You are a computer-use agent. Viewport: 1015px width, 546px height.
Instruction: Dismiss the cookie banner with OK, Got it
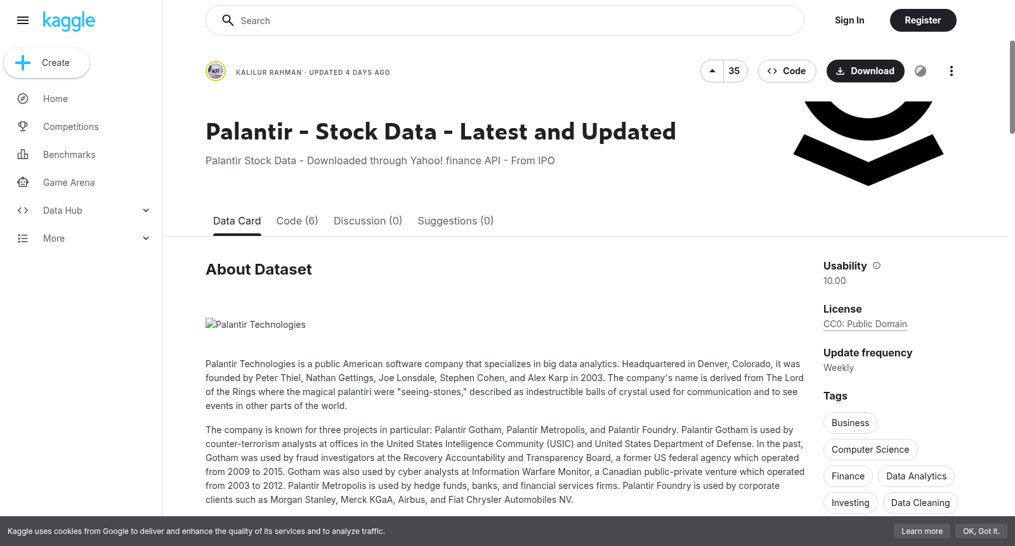pos(981,531)
